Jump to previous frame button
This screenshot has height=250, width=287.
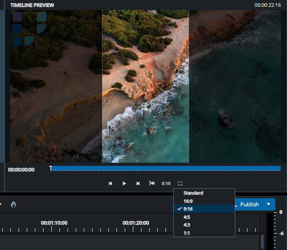(110, 183)
